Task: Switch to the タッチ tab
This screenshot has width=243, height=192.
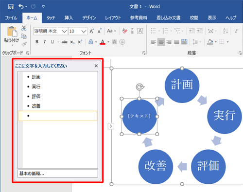Action: (51, 18)
